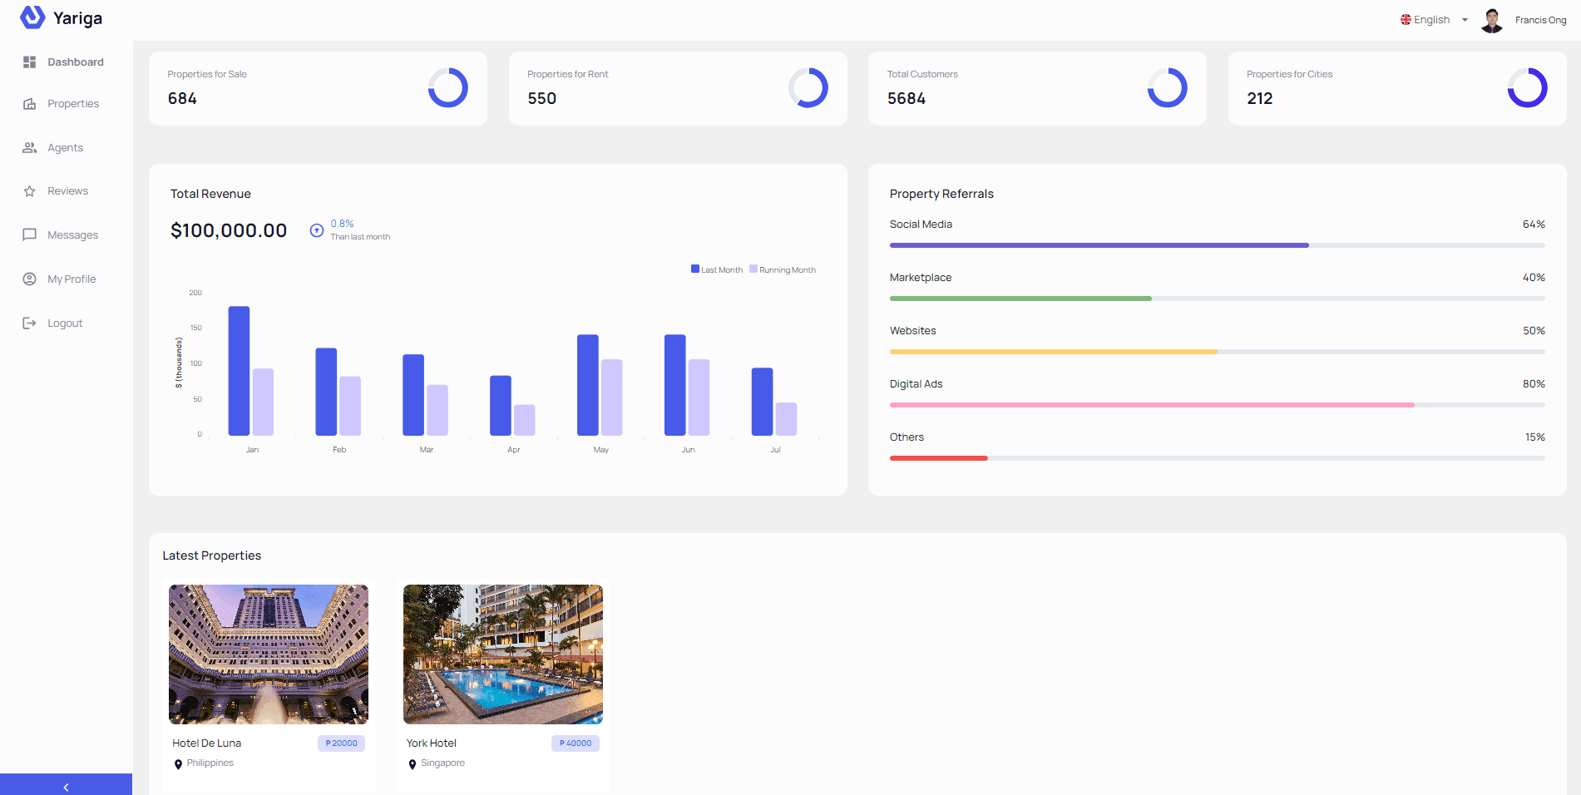
Task: Click the Properties for Sale donut chart
Action: click(x=448, y=88)
